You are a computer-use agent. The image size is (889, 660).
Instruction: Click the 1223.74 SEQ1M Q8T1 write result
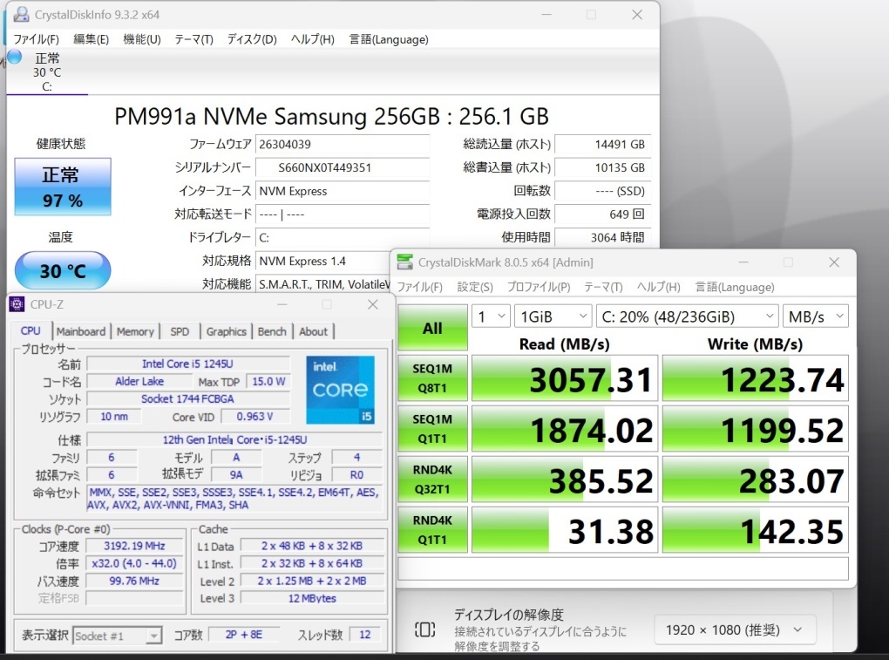click(755, 378)
